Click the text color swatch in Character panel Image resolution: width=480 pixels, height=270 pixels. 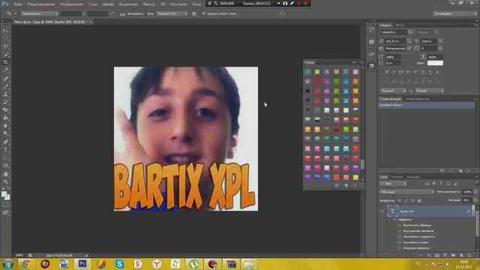pos(435,63)
